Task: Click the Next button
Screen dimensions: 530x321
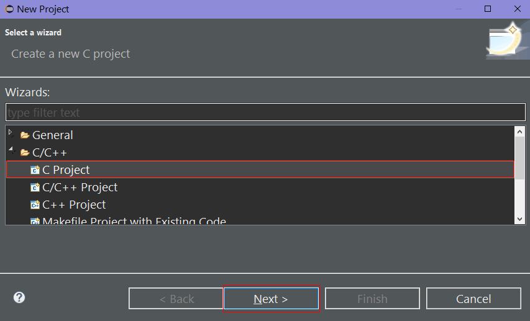Action: click(271, 299)
